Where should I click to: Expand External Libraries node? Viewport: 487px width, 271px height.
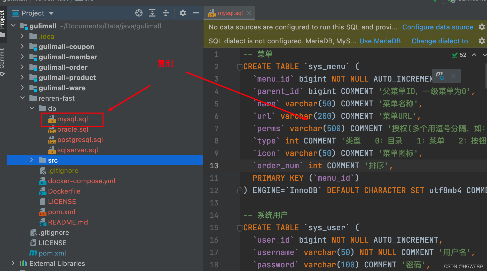pyautogui.click(x=13, y=263)
